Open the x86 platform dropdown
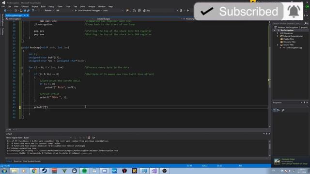This screenshot has height=174, width=310. [64, 11]
